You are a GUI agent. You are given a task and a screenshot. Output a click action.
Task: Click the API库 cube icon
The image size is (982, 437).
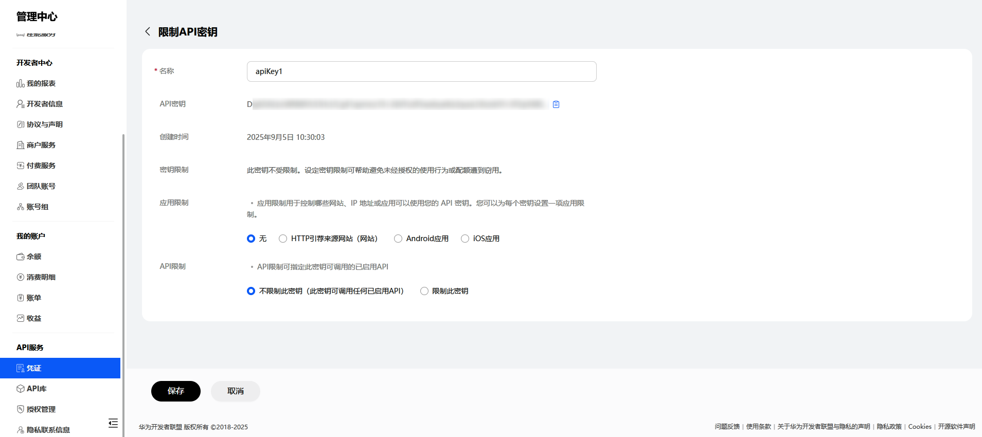21,389
